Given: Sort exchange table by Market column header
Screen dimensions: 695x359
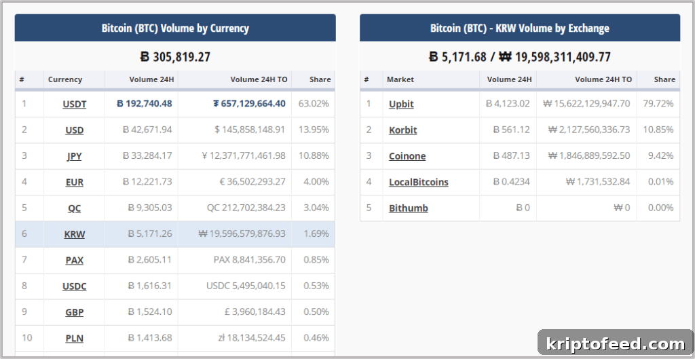Looking at the screenshot, I should pyautogui.click(x=400, y=80).
